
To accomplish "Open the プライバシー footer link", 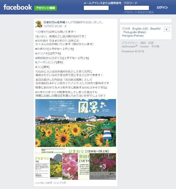I will pos(130,43).
